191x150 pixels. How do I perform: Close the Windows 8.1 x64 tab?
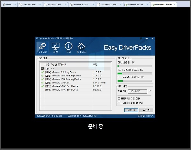[121, 4]
